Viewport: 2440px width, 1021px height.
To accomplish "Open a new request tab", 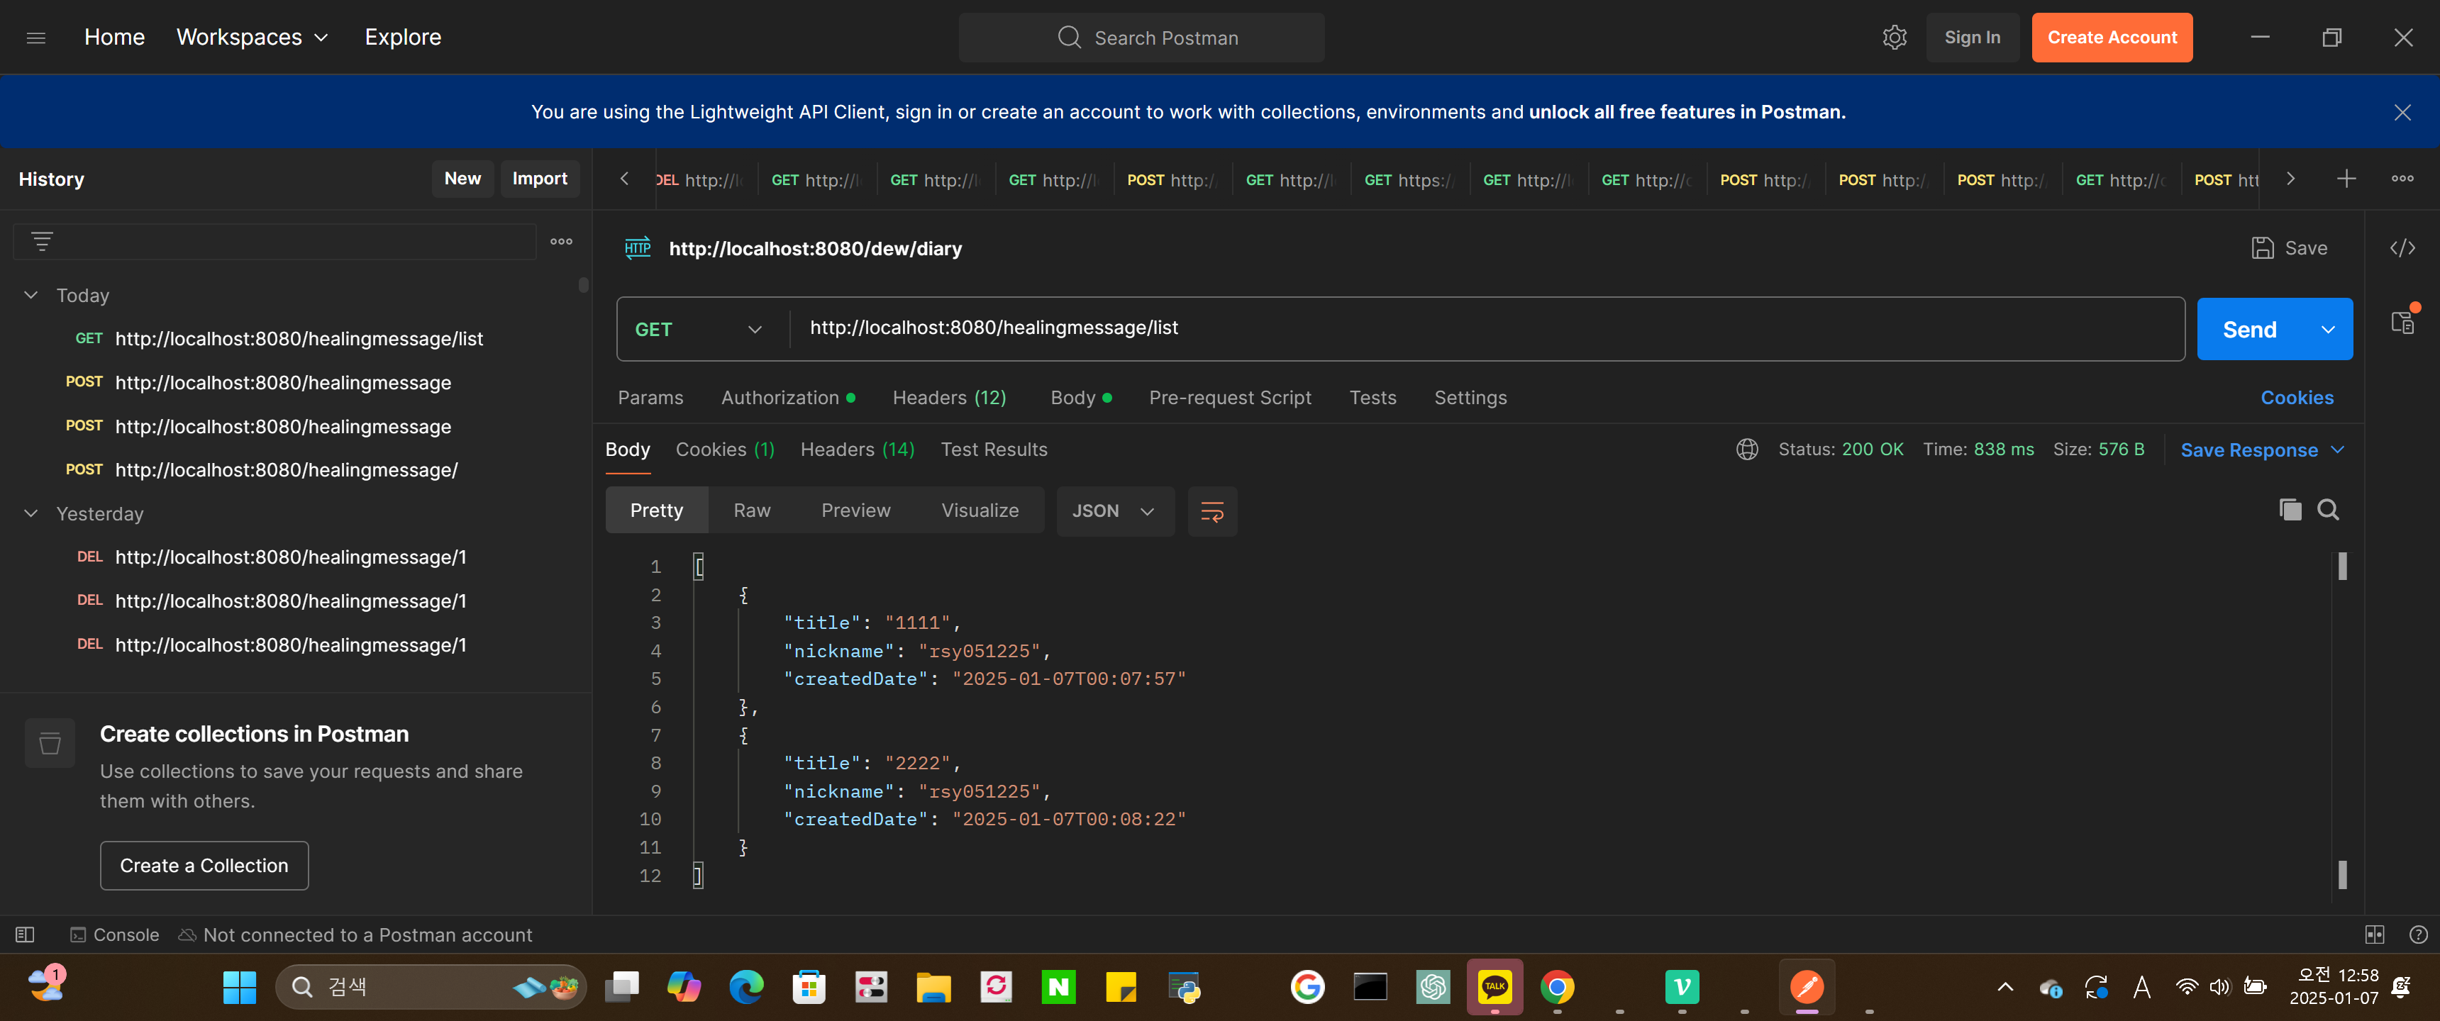I will pos(2346,179).
